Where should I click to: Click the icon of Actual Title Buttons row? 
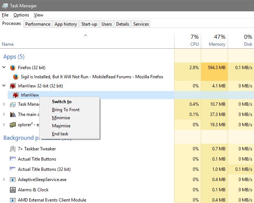click(x=12, y=159)
